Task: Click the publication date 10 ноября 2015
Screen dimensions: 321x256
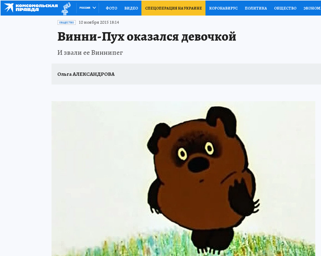Action: 99,22
